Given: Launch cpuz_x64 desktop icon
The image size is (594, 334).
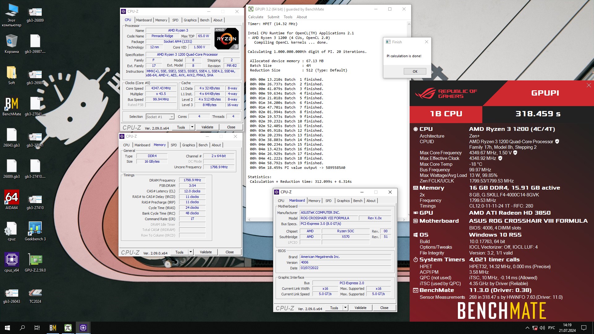Looking at the screenshot, I should point(11,263).
